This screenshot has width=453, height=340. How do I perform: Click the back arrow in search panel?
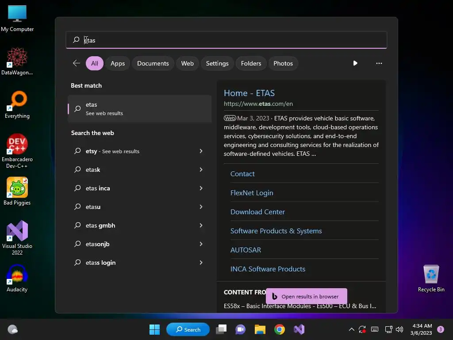(x=76, y=63)
